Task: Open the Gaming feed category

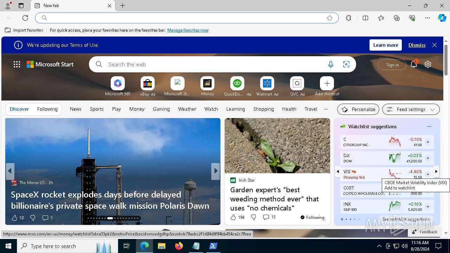Action: click(x=161, y=109)
